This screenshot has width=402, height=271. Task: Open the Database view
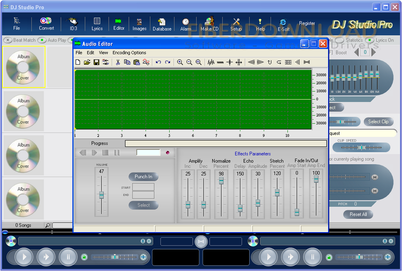point(162,24)
